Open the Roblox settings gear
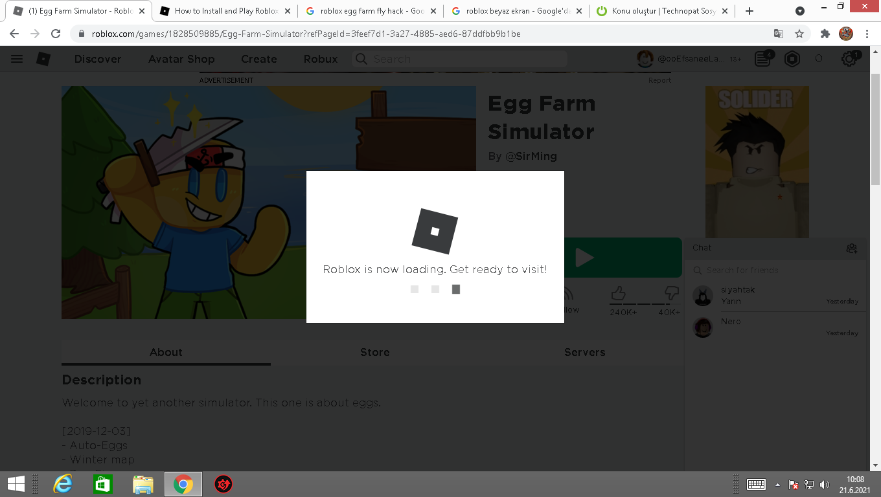Viewport: 881px width, 497px height. coord(849,59)
